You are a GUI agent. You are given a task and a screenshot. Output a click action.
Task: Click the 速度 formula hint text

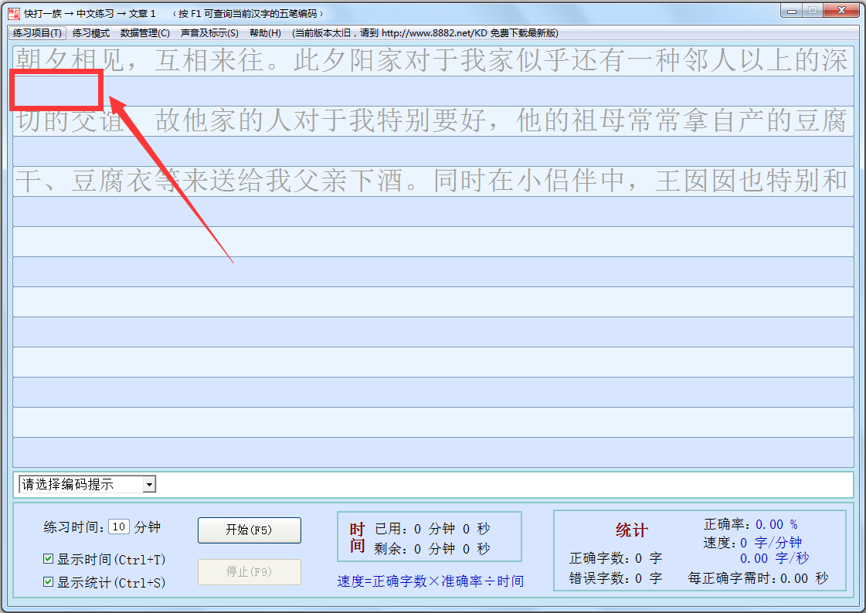(x=430, y=581)
